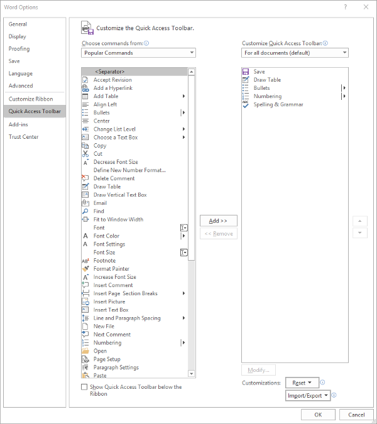Open the For all documents dropdown
377x424 pixels.
click(x=295, y=53)
